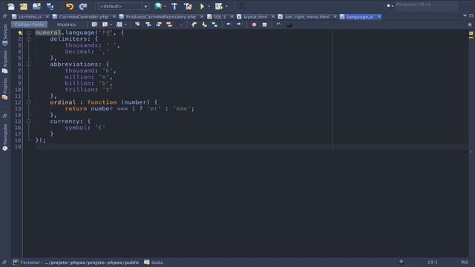Image resolution: width=475 pixels, height=267 pixels.
Task: Click the Find Previous Occurrence icon
Action: 148,24
